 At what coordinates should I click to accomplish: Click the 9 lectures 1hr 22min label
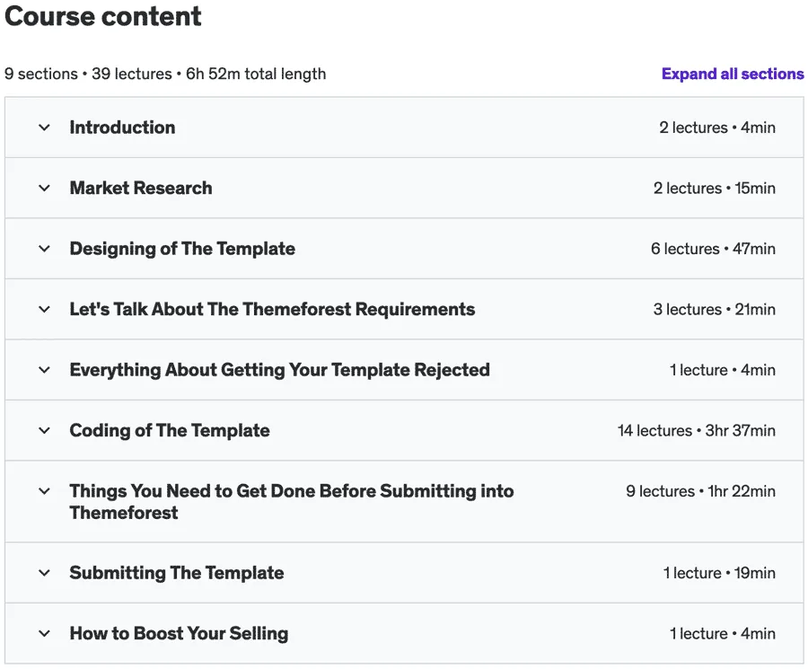tap(701, 491)
